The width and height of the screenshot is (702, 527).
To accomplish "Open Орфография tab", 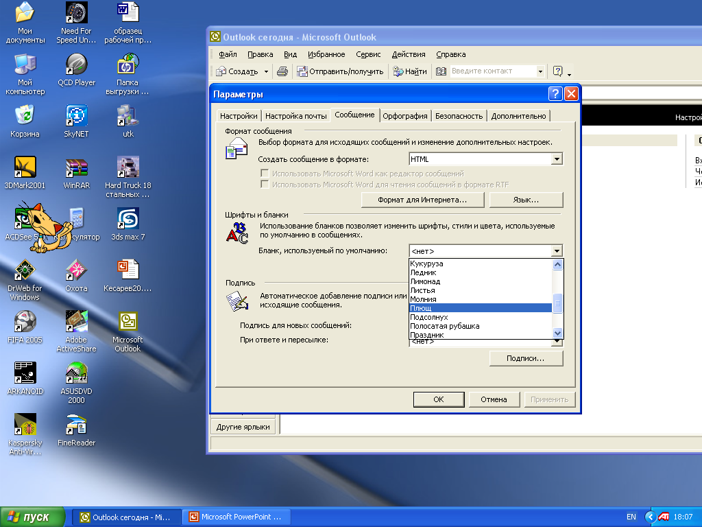I will [405, 116].
